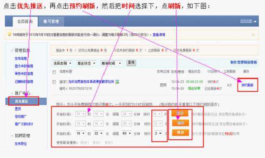The width and height of the screenshot is (265, 158).
Task: Switch to the 账号管理 tab
Action: [51, 22]
